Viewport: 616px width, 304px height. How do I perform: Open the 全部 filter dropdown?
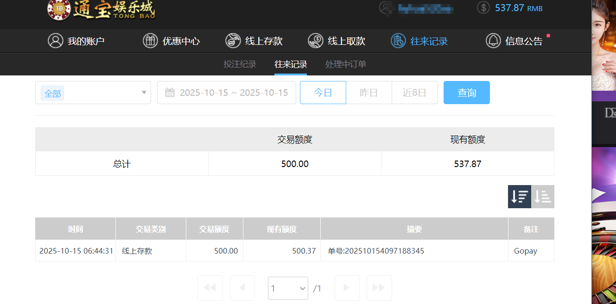93,93
